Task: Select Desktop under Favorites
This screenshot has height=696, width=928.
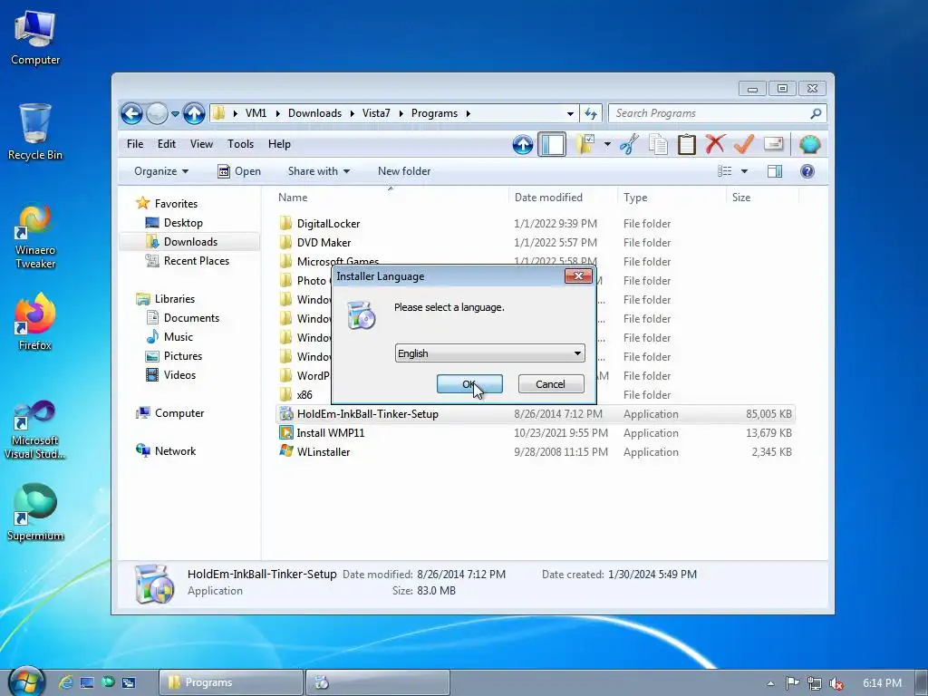Action: [183, 223]
